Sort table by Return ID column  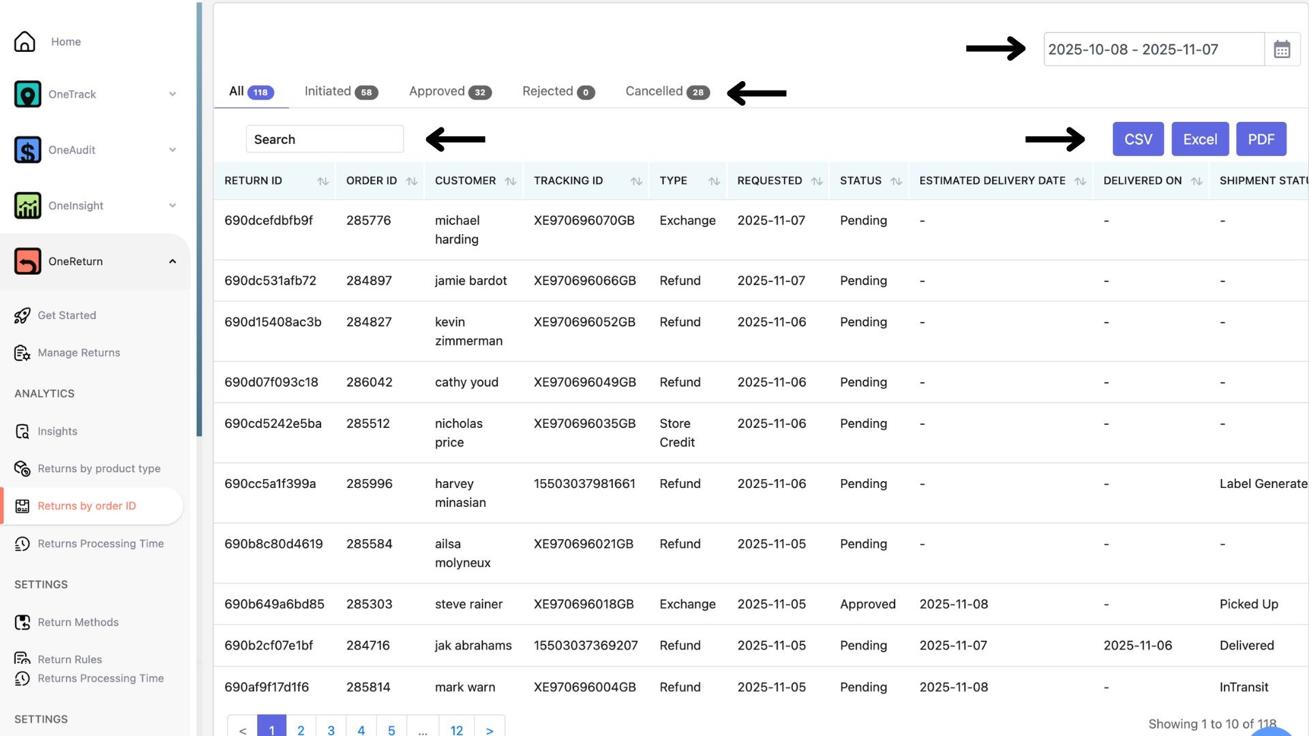coord(322,181)
